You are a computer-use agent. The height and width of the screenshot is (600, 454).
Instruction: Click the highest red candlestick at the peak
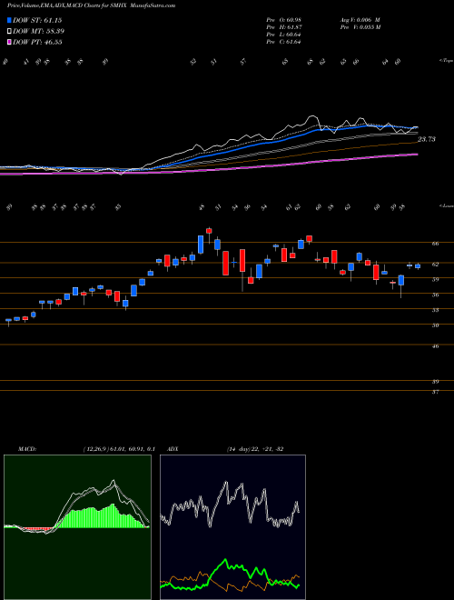coord(209,231)
